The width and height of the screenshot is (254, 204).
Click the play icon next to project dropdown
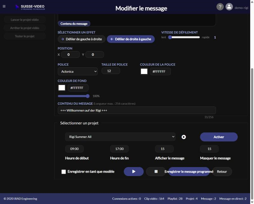click(184, 137)
